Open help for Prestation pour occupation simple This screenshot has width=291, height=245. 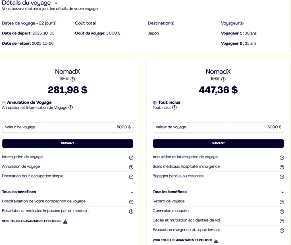(x=131, y=177)
